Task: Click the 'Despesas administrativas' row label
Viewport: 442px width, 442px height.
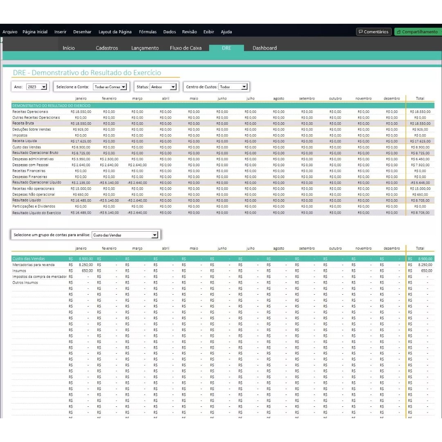Action: point(33,159)
